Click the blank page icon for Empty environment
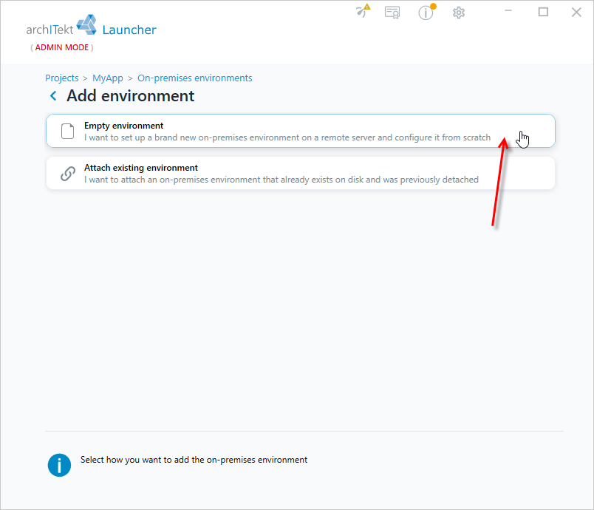594x510 pixels. [x=68, y=132]
